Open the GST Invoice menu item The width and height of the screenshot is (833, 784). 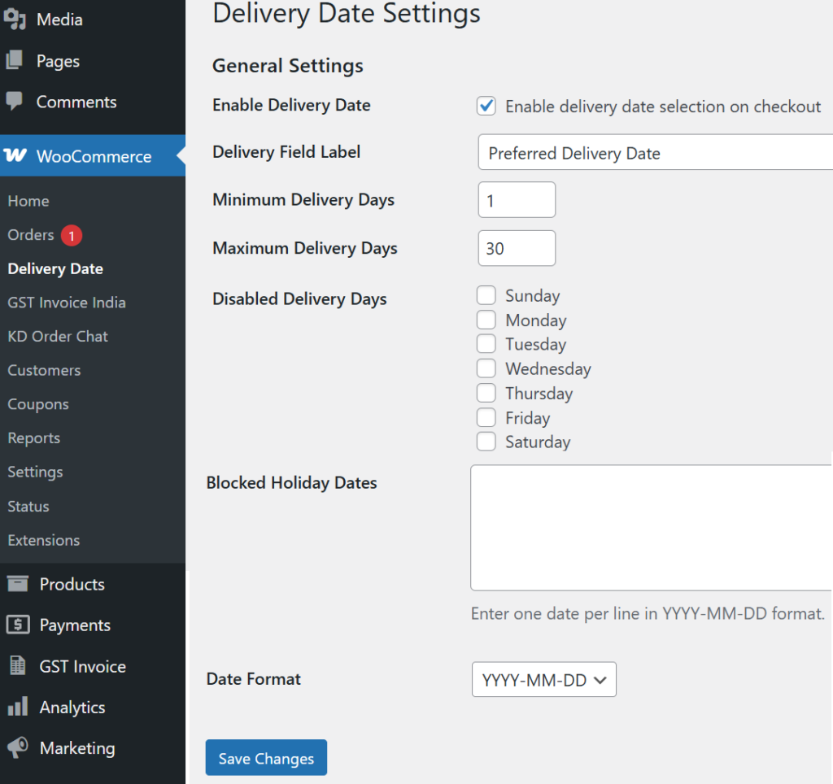pyautogui.click(x=83, y=666)
